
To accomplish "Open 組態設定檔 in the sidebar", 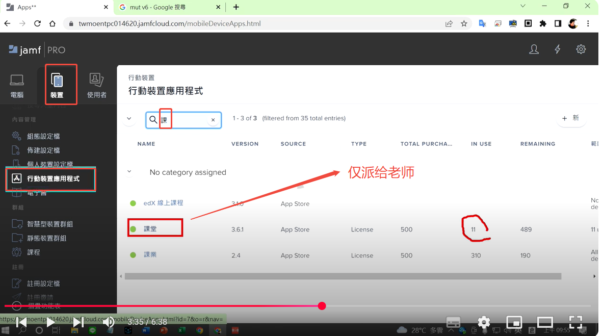I will coord(43,136).
